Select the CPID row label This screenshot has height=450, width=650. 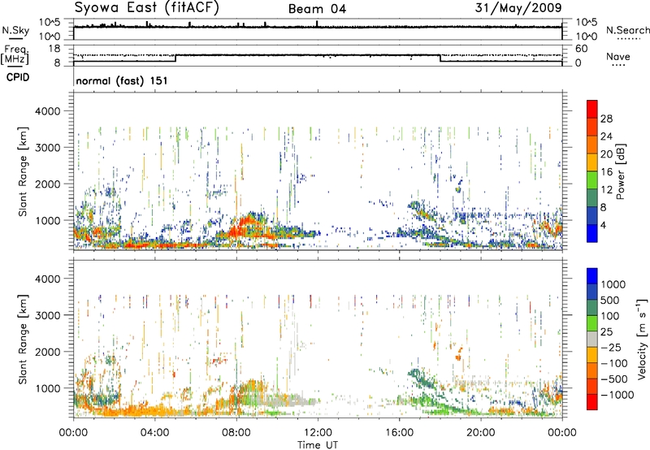17,77
